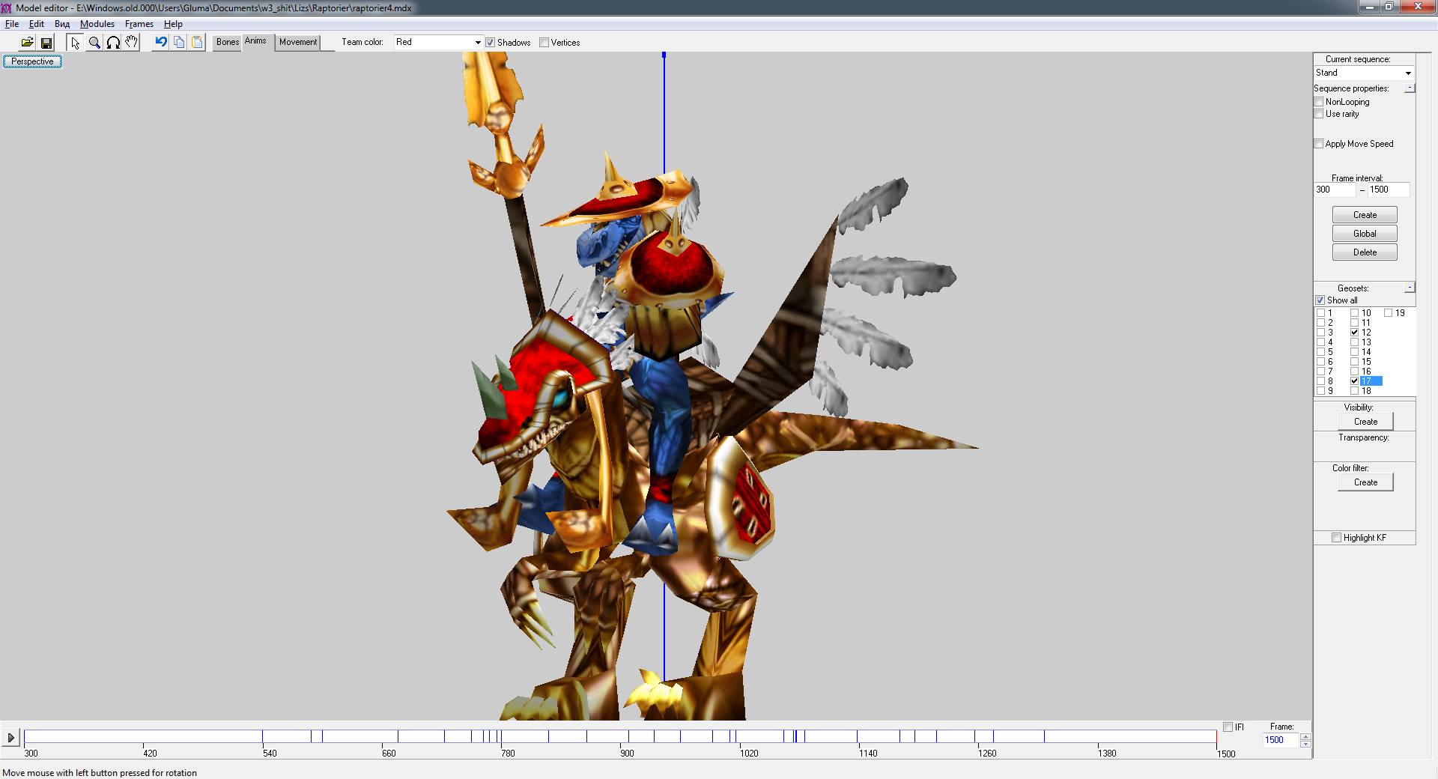Pick the hand pan tool
1438x779 pixels.
click(x=132, y=42)
